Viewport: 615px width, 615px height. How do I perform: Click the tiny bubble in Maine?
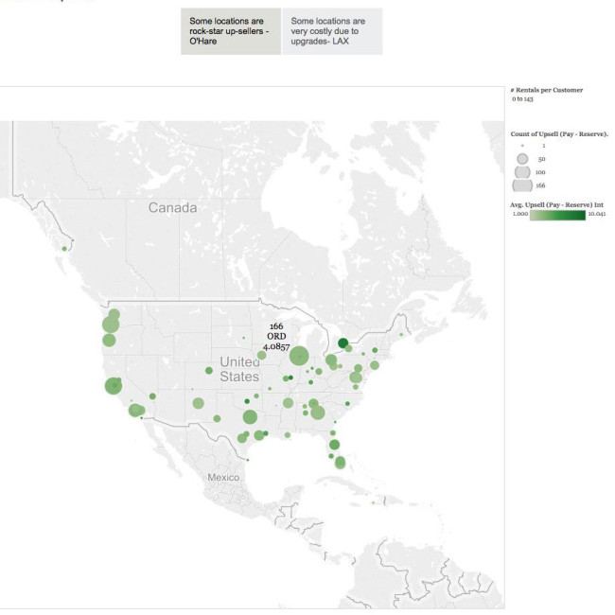(401, 335)
